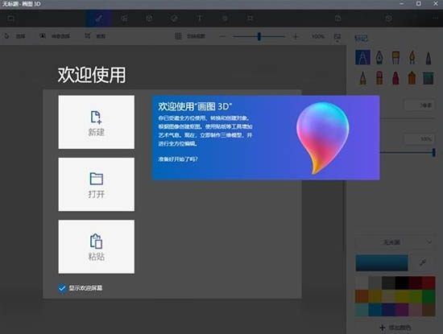Select the Marker brush
Screen dimensions: 443x334
point(362,57)
